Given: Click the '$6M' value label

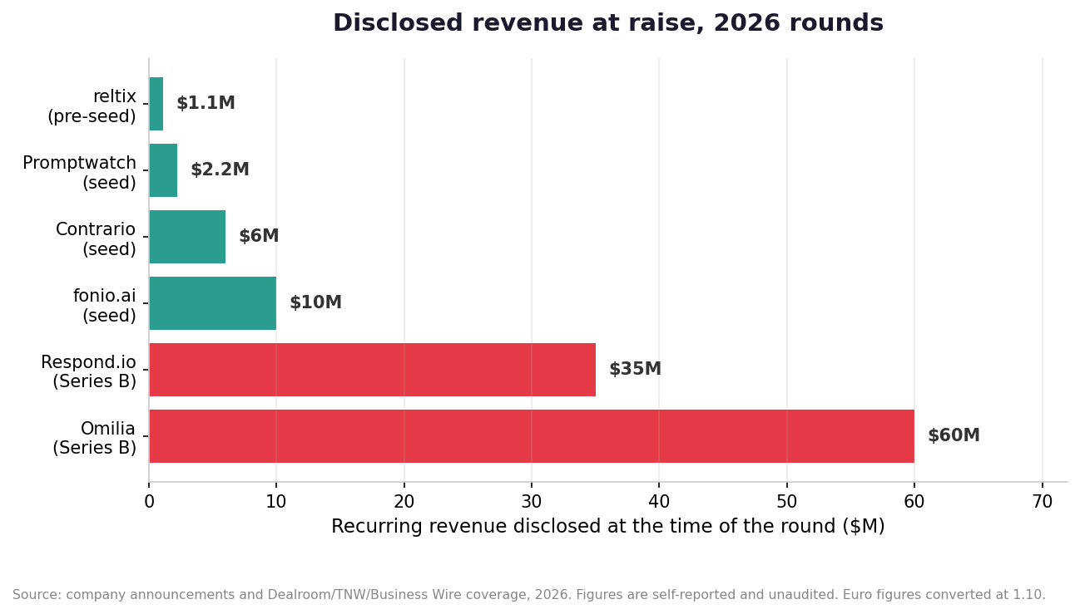Looking at the screenshot, I should [x=259, y=237].
